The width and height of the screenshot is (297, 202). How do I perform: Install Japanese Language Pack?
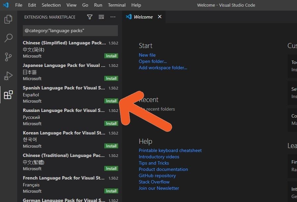pos(111,78)
